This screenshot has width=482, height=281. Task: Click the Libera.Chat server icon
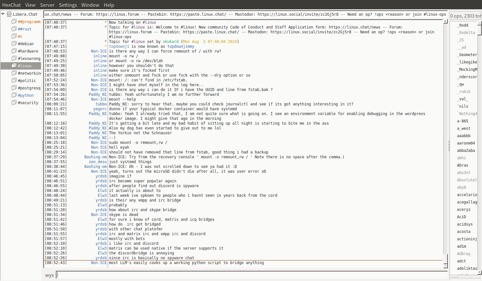(9, 14)
